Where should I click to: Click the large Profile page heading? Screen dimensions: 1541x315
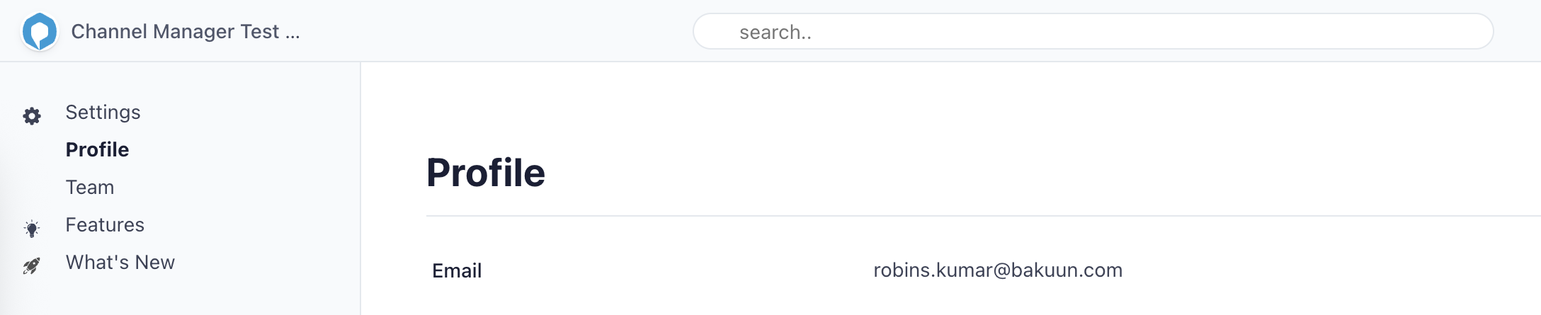point(486,173)
